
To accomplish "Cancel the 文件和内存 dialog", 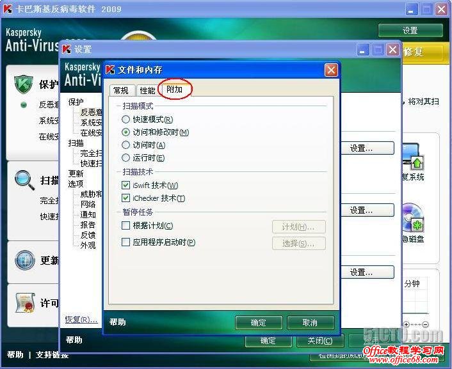I will [311, 322].
